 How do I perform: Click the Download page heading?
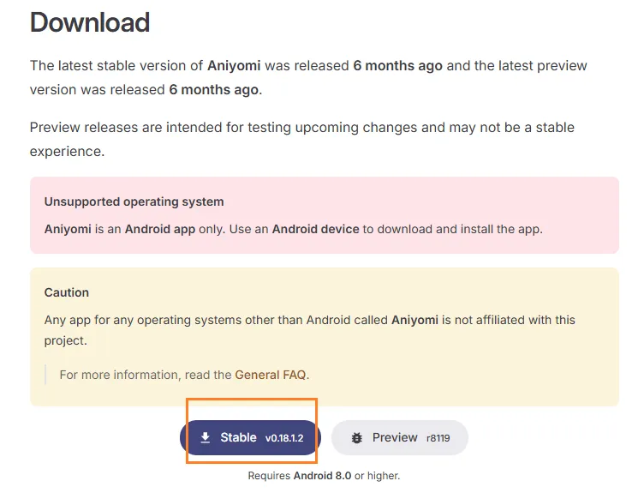tap(90, 22)
